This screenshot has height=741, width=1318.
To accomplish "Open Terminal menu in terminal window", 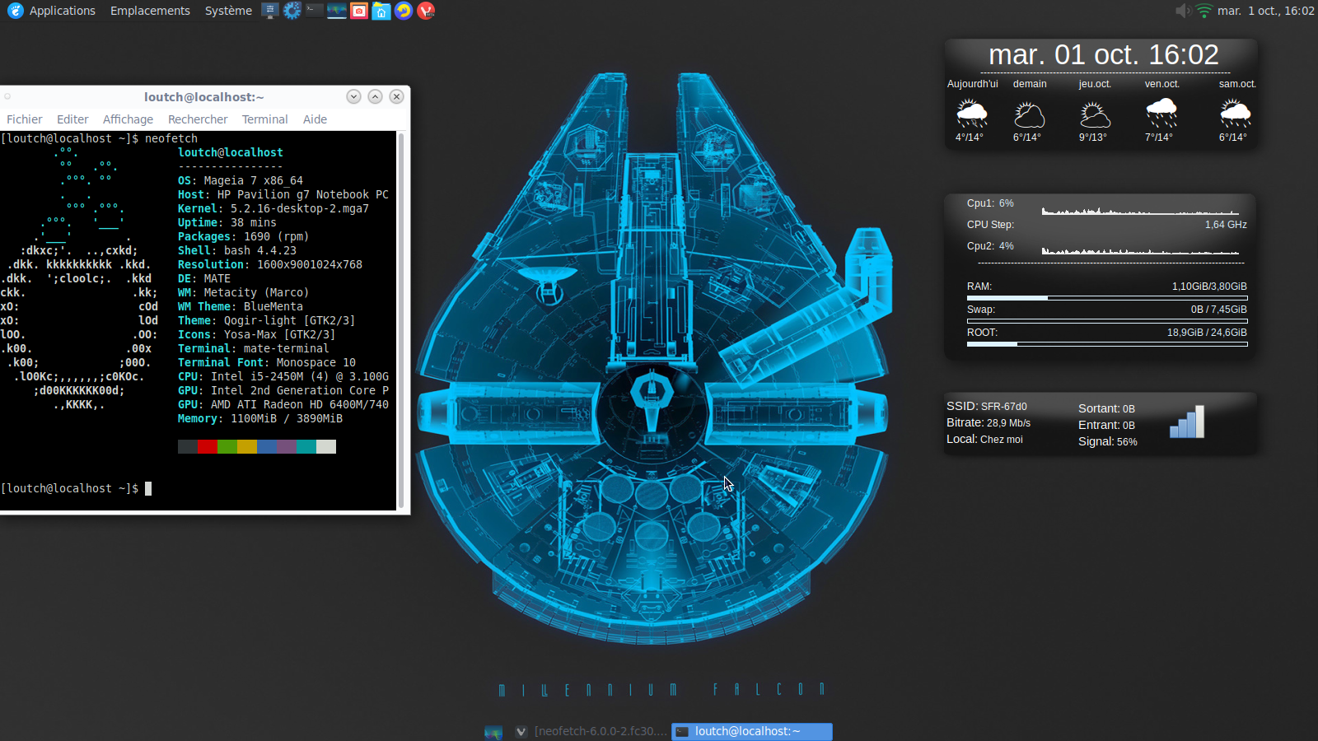I will pyautogui.click(x=264, y=119).
